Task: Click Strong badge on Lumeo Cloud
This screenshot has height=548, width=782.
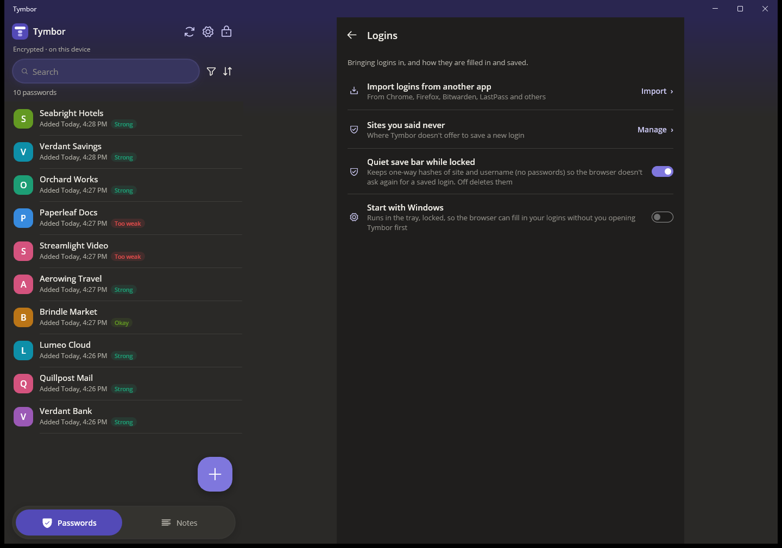Action: click(124, 356)
